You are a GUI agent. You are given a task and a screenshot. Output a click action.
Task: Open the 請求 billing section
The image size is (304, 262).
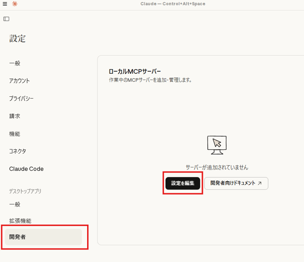pos(15,116)
